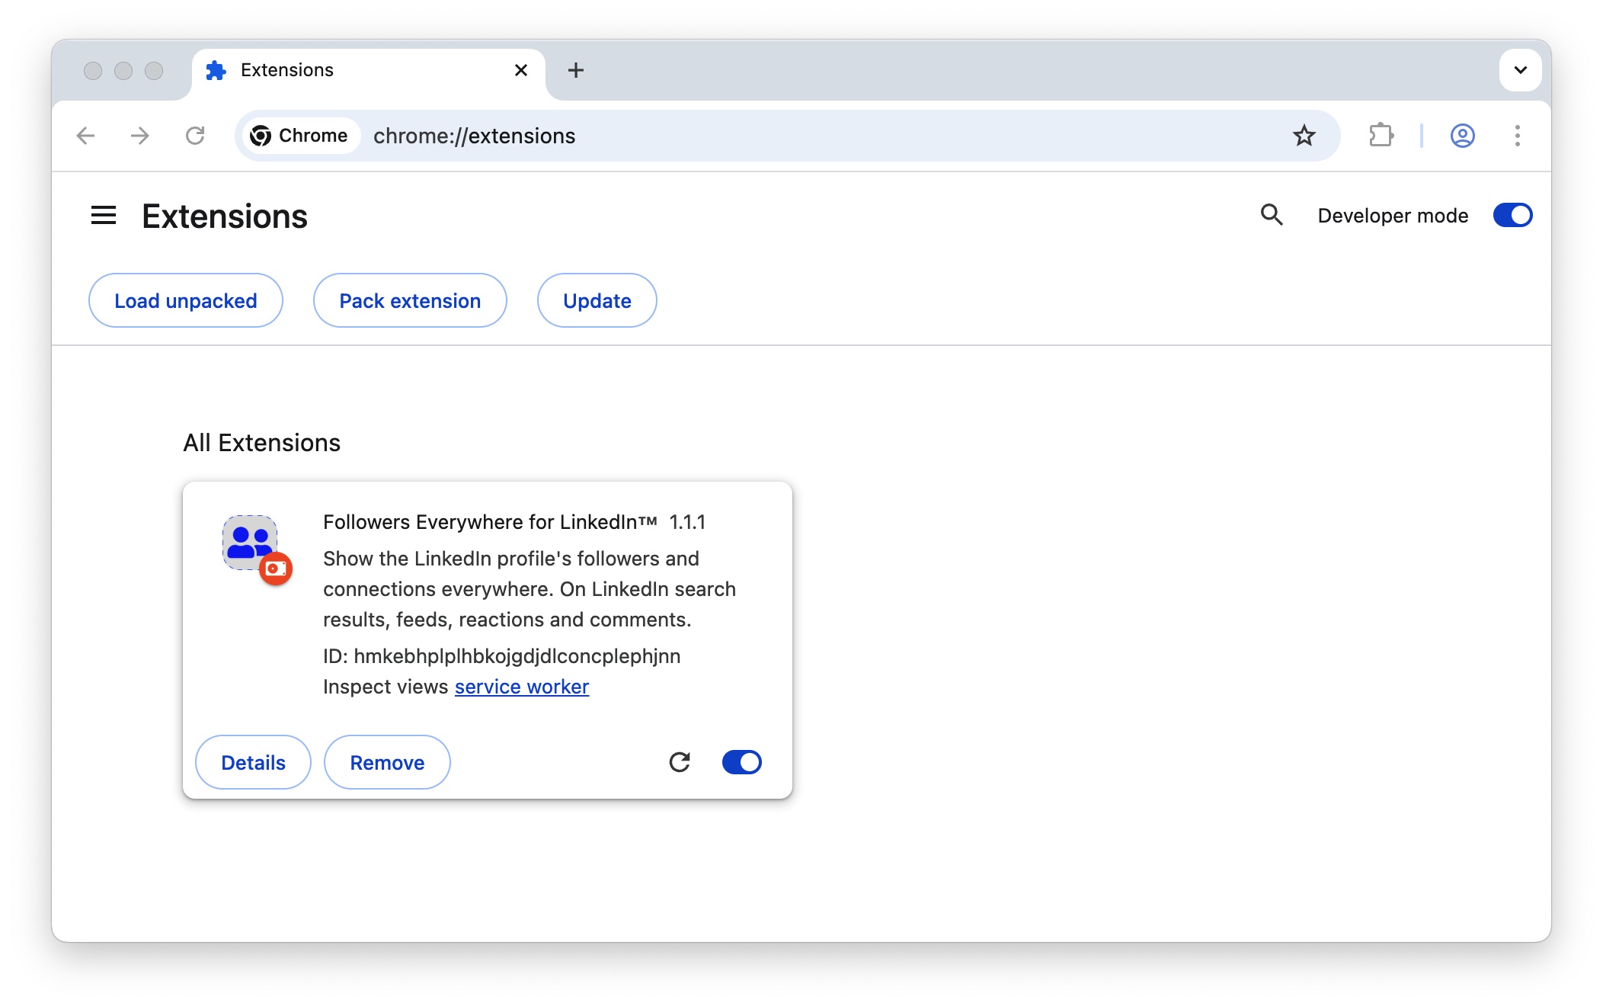Click the page reload icon in toolbar
The width and height of the screenshot is (1603, 1006).
[195, 136]
